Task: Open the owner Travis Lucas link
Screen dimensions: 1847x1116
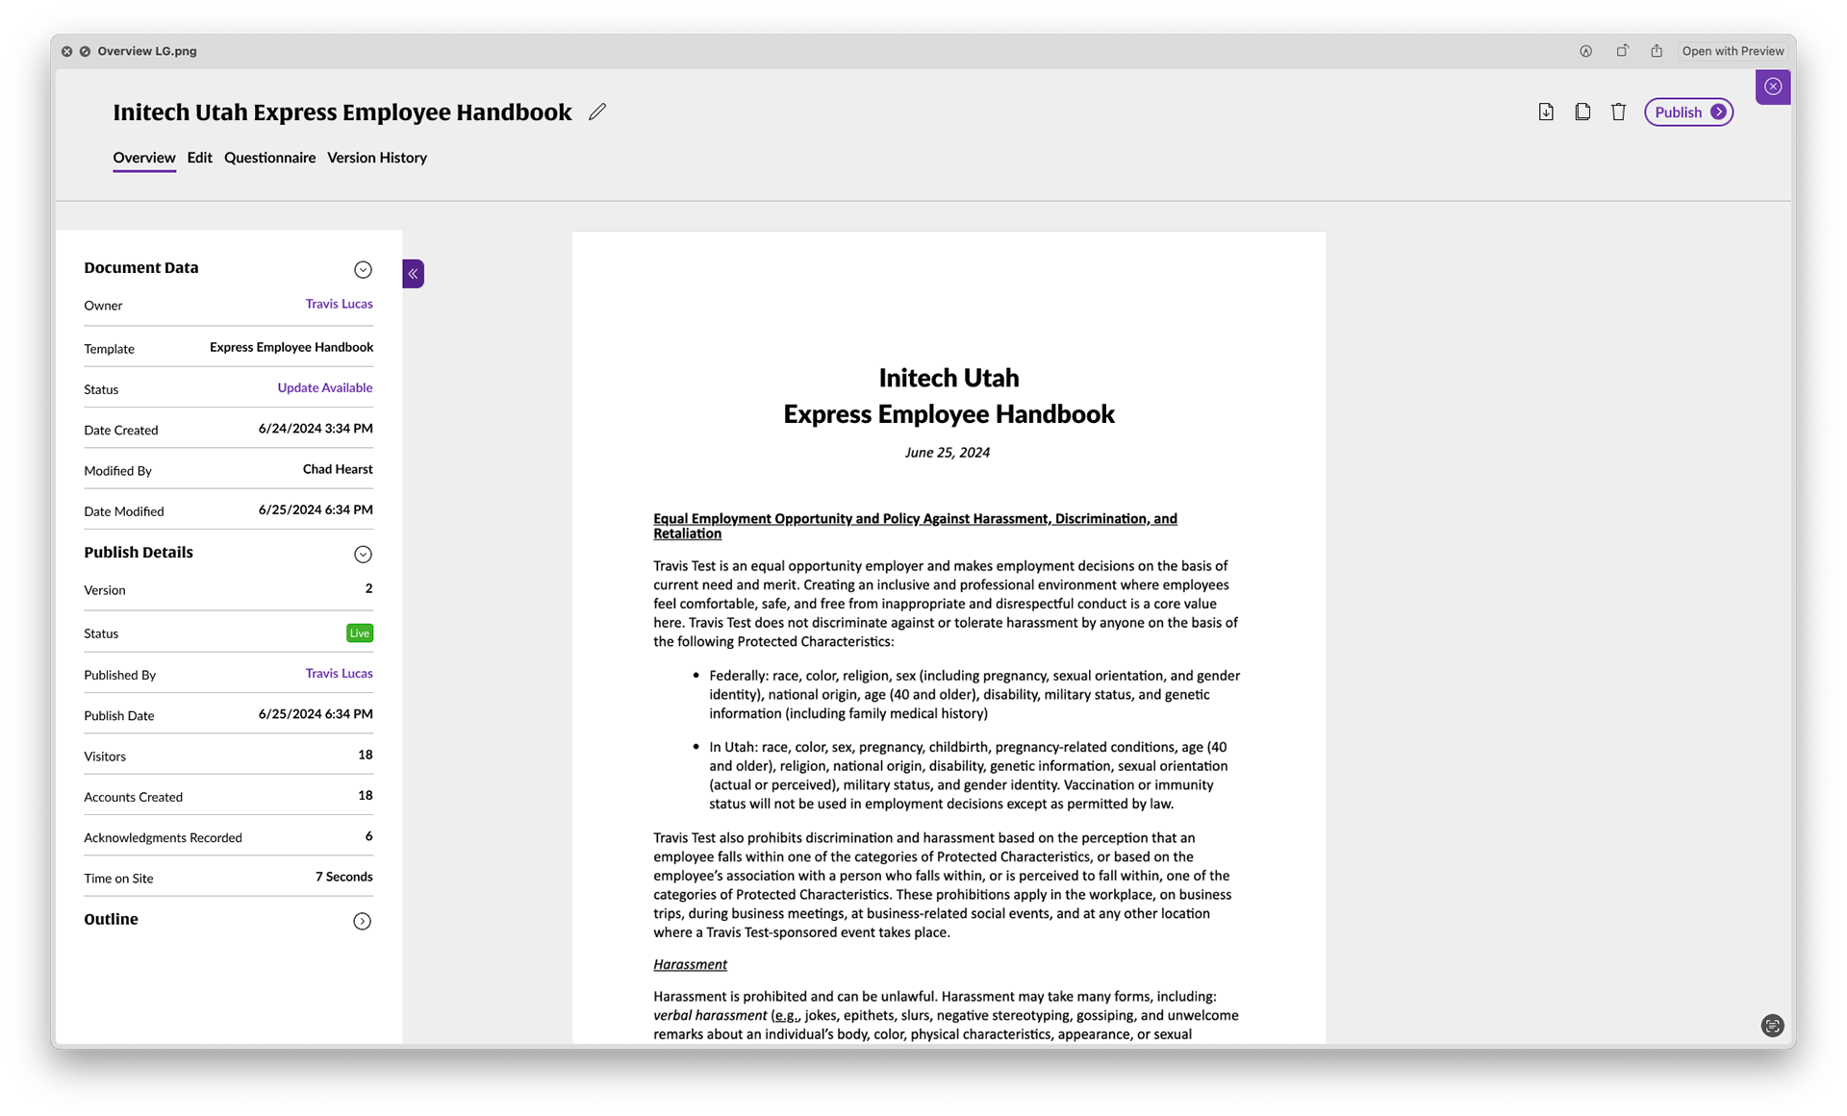Action: (339, 304)
